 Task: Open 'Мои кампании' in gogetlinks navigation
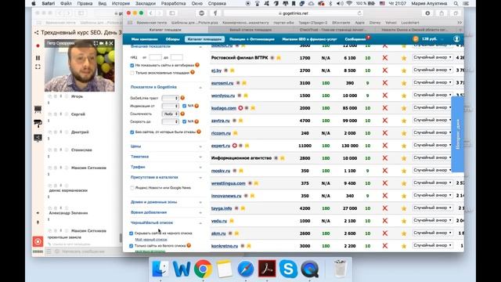tap(144, 39)
